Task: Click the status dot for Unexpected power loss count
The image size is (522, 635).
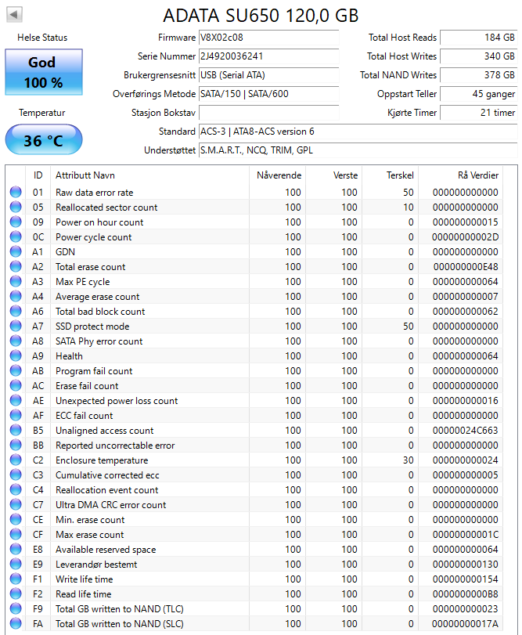Action: point(16,400)
